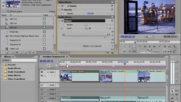Toggle Opacity effect on or off
Screen dimensions: 181x102
(x=62, y=10)
